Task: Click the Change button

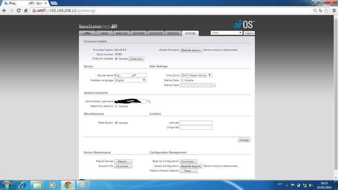Action: point(244,140)
